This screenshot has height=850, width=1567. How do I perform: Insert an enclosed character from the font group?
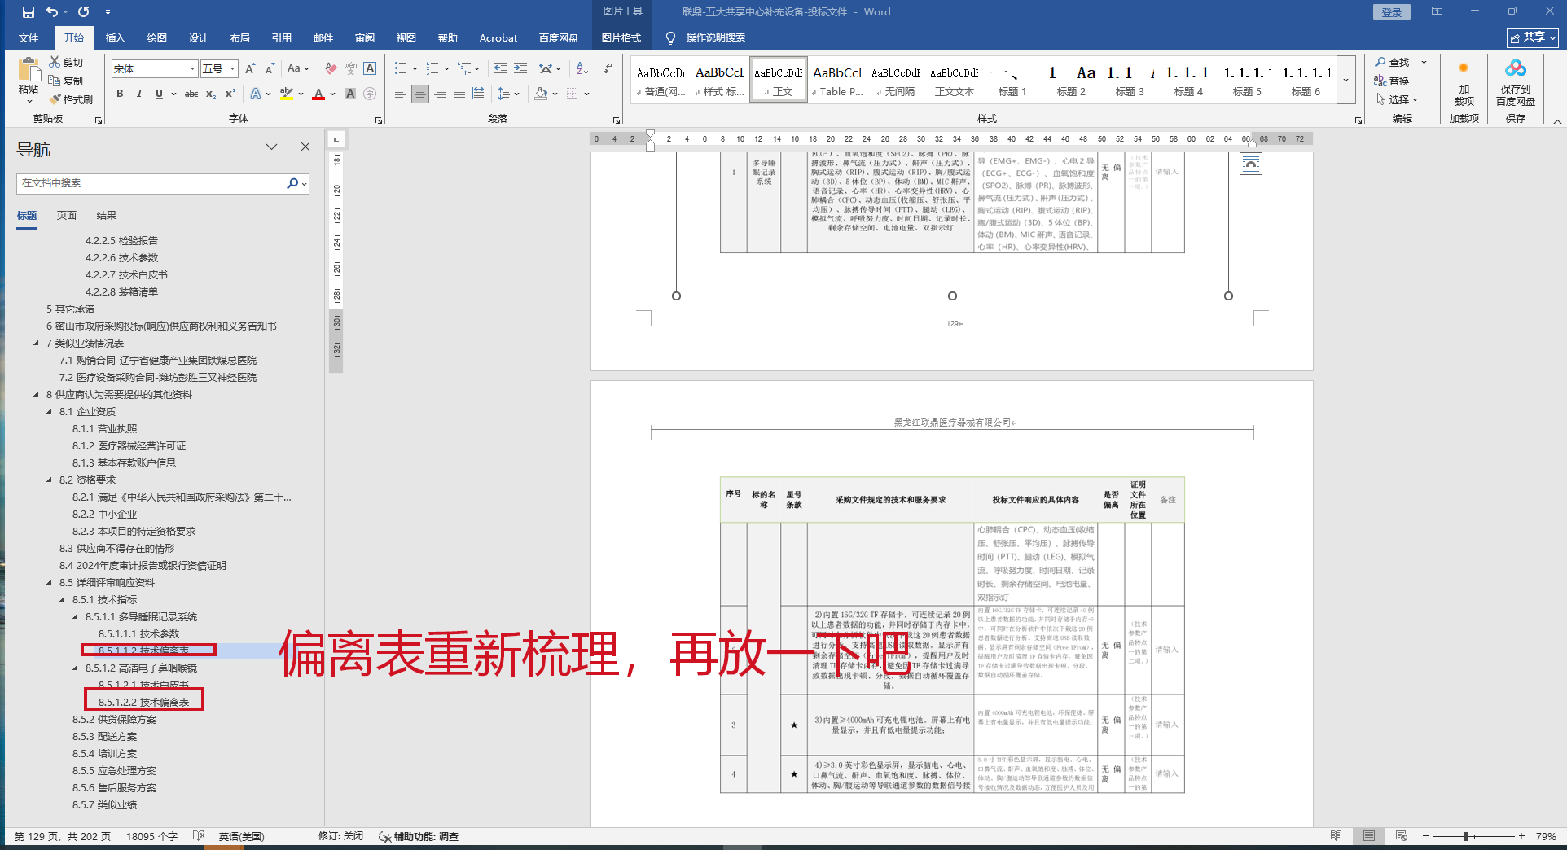pyautogui.click(x=370, y=94)
